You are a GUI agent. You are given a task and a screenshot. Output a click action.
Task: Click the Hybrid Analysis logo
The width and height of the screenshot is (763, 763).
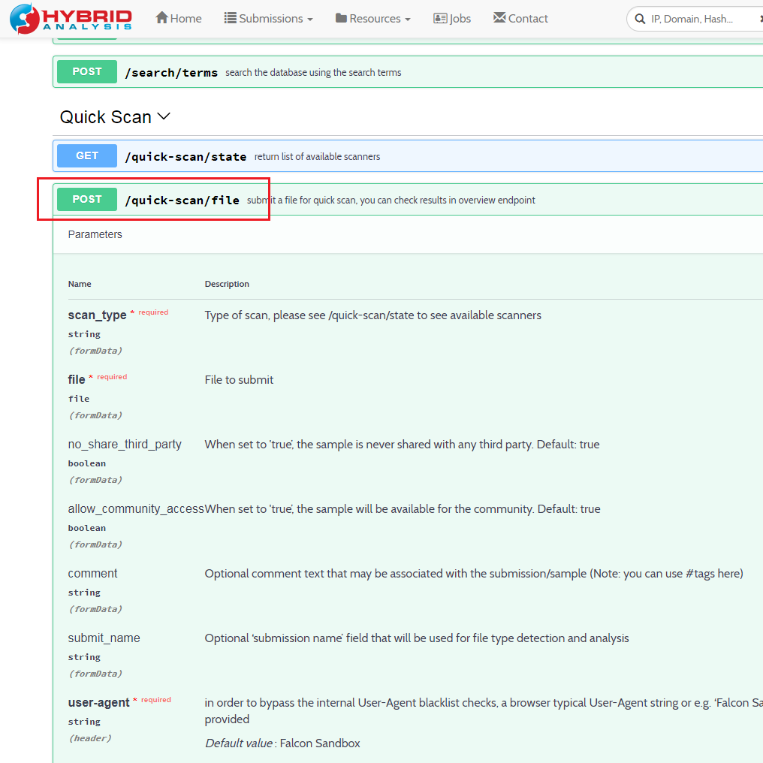[x=71, y=19]
